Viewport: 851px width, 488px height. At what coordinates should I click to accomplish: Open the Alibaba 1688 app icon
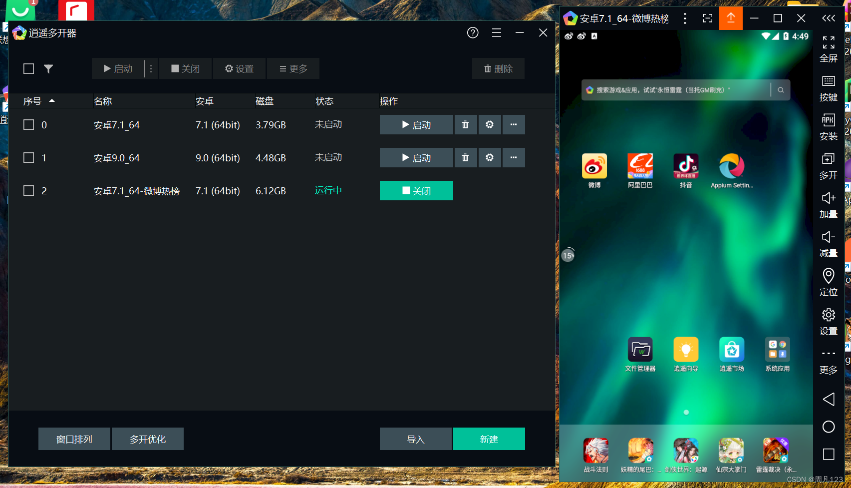640,166
